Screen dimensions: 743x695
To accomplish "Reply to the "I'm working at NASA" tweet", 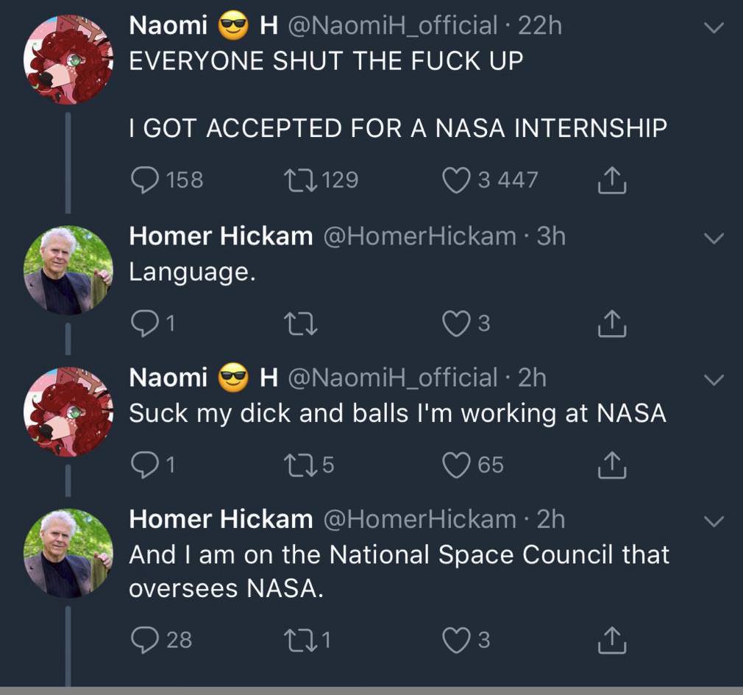I will pyautogui.click(x=143, y=465).
